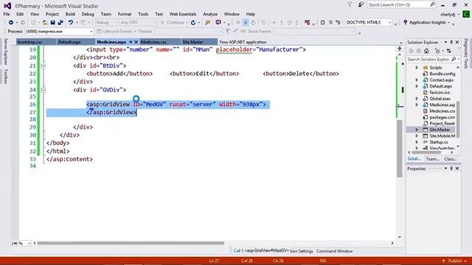The height and width of the screenshot is (265, 472).
Task: Click the notifications flag icon in title bar
Action: pos(350,5)
